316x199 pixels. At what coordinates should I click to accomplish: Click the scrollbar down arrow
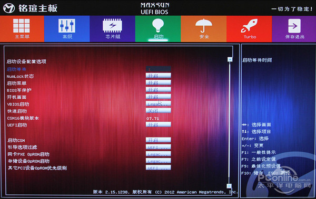pyautogui.click(x=229, y=186)
